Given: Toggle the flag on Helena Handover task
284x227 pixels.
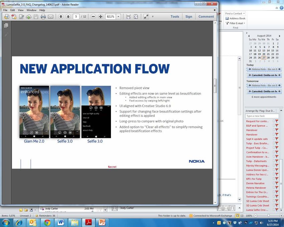Looking at the screenshot, I should coord(277,188).
